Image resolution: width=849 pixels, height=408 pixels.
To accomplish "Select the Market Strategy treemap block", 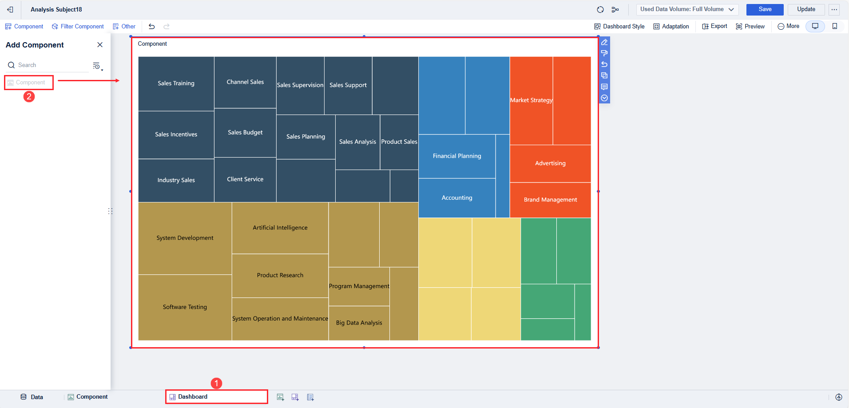I will click(532, 101).
